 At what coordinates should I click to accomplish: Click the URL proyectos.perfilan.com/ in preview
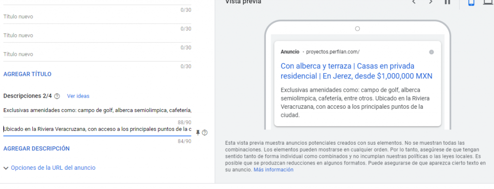pos(333,52)
